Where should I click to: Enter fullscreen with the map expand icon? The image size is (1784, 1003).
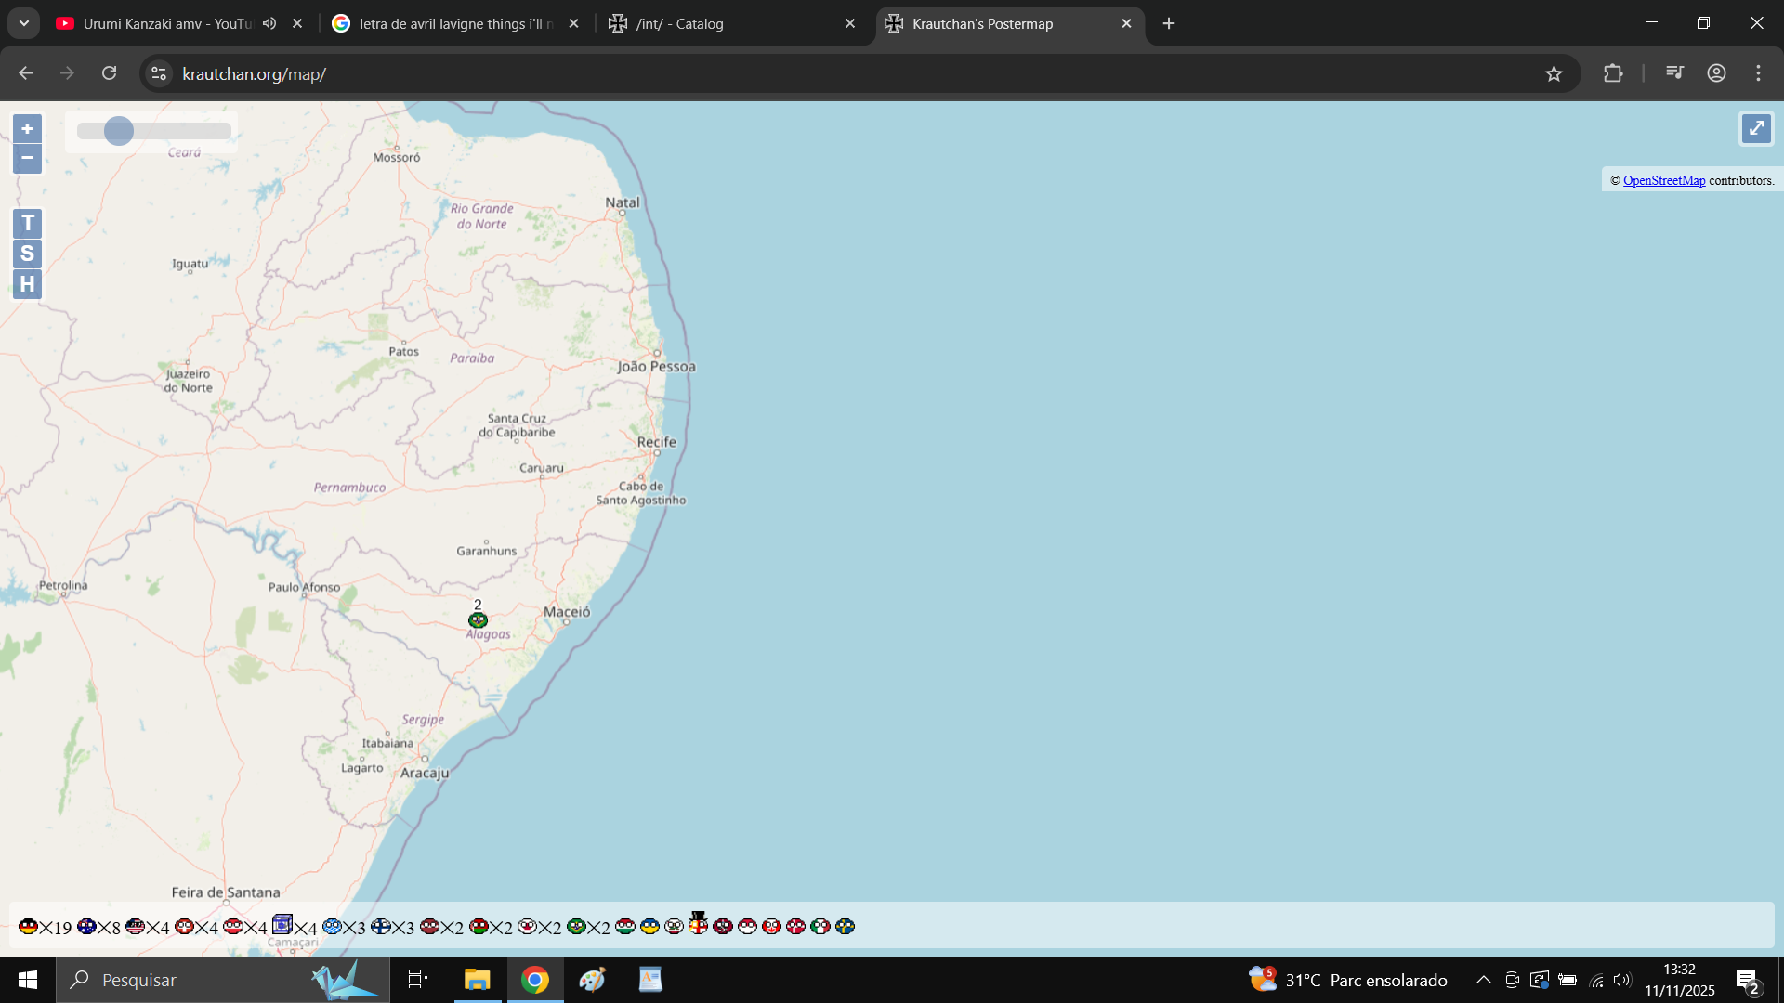pos(1755,128)
